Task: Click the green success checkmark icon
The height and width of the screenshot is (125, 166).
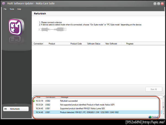Action: [34, 101]
